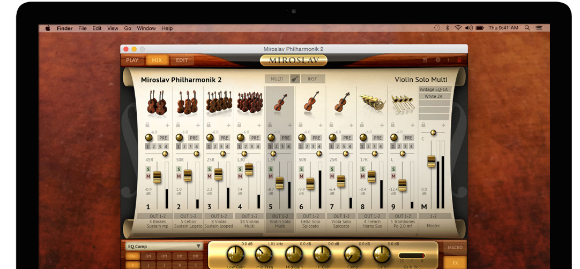Open the EQ Comp effect dropdown
580x269 pixels.
coord(164,246)
